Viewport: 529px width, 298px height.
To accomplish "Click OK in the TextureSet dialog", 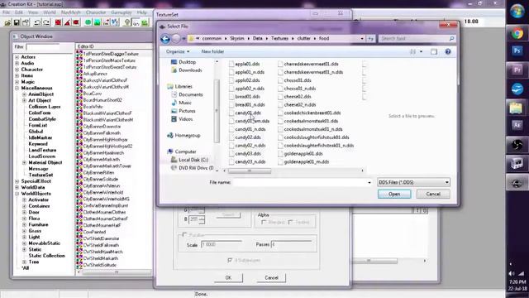I will tap(228, 278).
